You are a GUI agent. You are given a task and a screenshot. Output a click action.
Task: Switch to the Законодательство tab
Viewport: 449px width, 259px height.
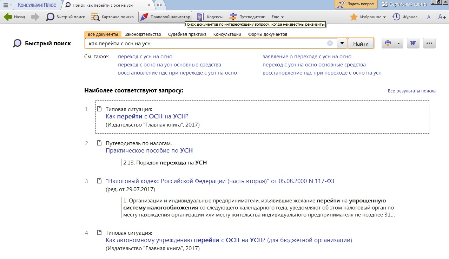coord(143,34)
